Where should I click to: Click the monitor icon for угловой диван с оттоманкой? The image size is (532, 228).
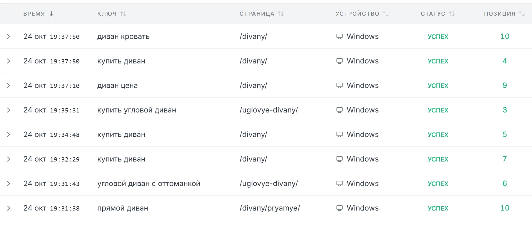(x=340, y=184)
